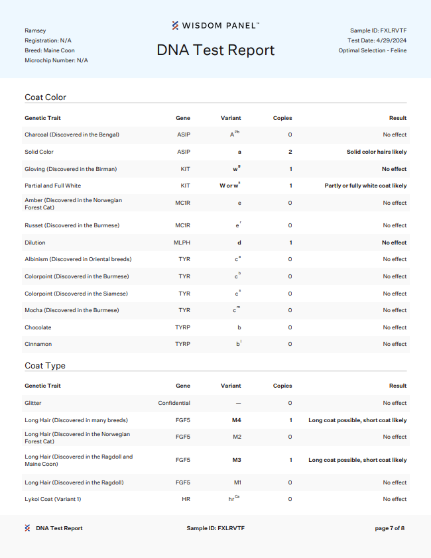Viewport: 431px width, 558px height.
Task: Click 'Long Hair (Discovered in the Ragdoll and Maine Coon)' trait
Action: coord(79,460)
